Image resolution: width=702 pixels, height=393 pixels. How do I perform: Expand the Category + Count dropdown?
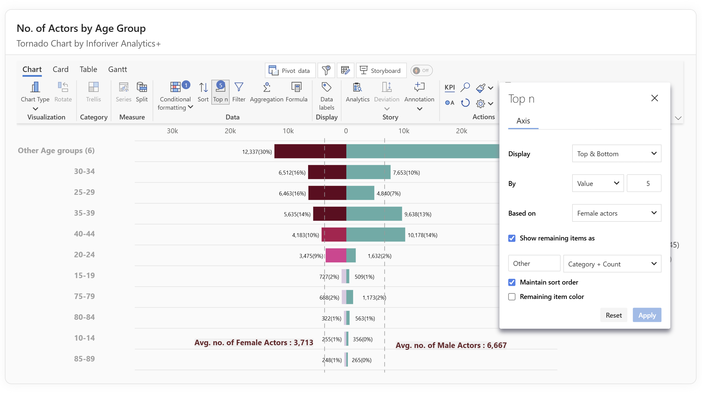click(x=612, y=264)
